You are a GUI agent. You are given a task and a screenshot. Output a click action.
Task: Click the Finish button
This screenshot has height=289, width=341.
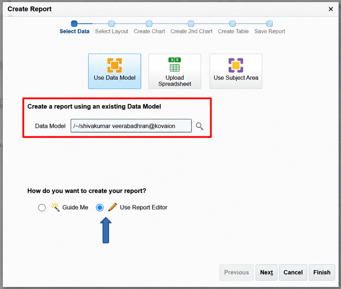click(322, 272)
